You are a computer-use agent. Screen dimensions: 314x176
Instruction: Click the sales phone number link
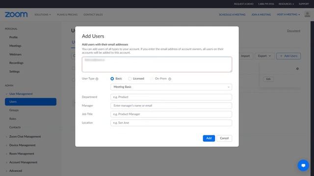click(x=266, y=4)
